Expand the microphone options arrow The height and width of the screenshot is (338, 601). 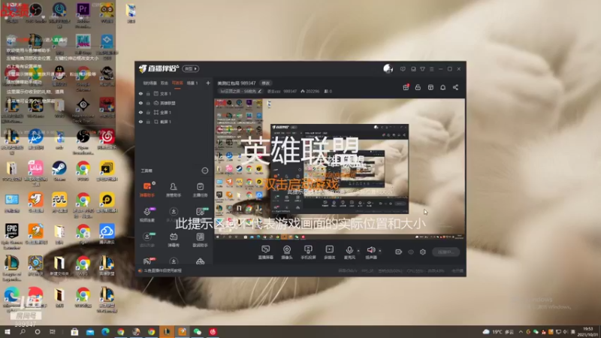(358, 251)
